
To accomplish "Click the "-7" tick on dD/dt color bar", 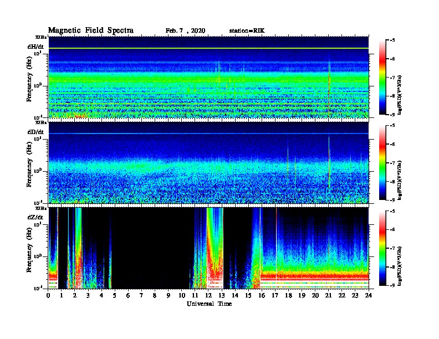I will (x=392, y=162).
